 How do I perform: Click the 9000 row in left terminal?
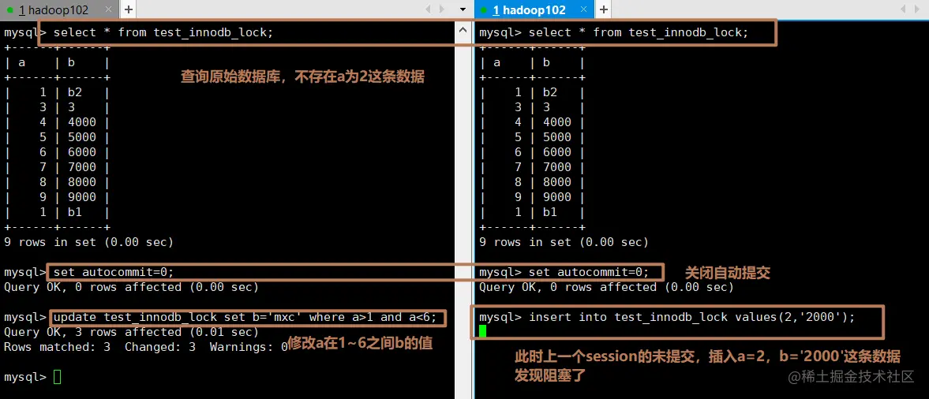57,197
